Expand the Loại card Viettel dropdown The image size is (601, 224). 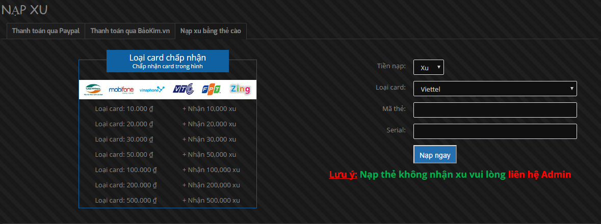(495, 89)
